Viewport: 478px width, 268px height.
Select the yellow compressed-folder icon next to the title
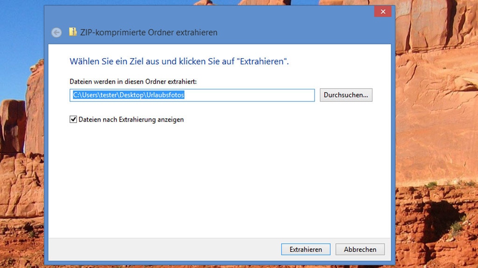click(x=74, y=32)
